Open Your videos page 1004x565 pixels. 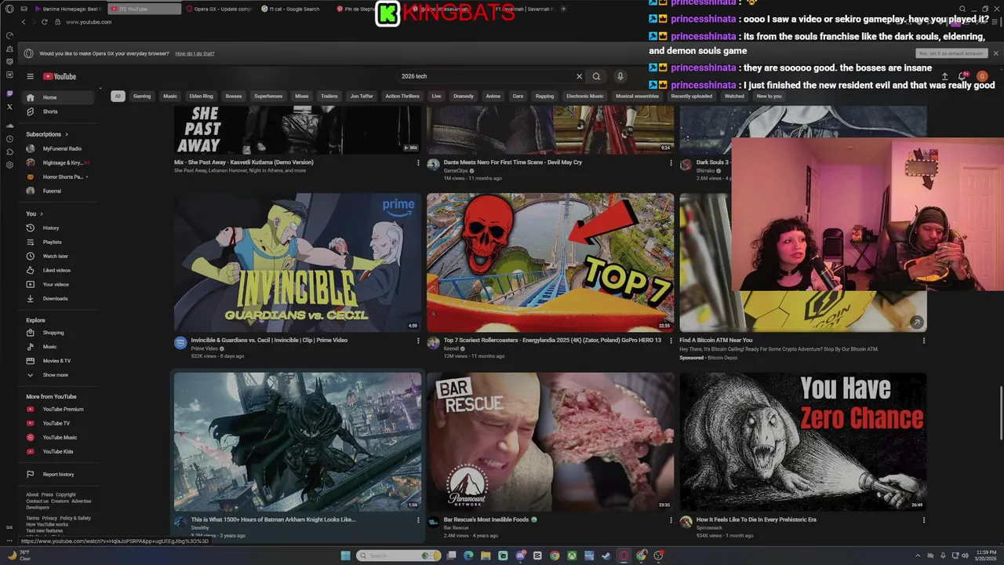coord(59,284)
